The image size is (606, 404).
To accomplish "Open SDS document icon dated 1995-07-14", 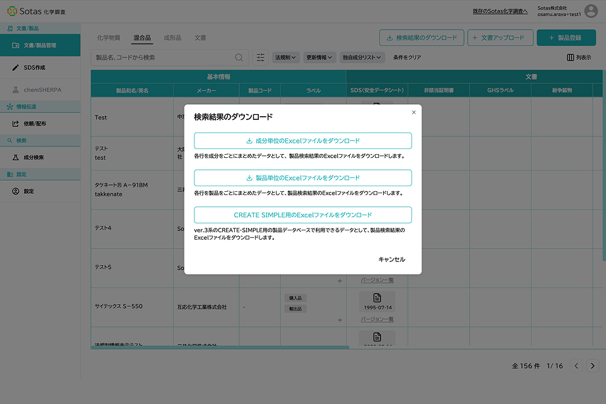I will [x=377, y=297].
